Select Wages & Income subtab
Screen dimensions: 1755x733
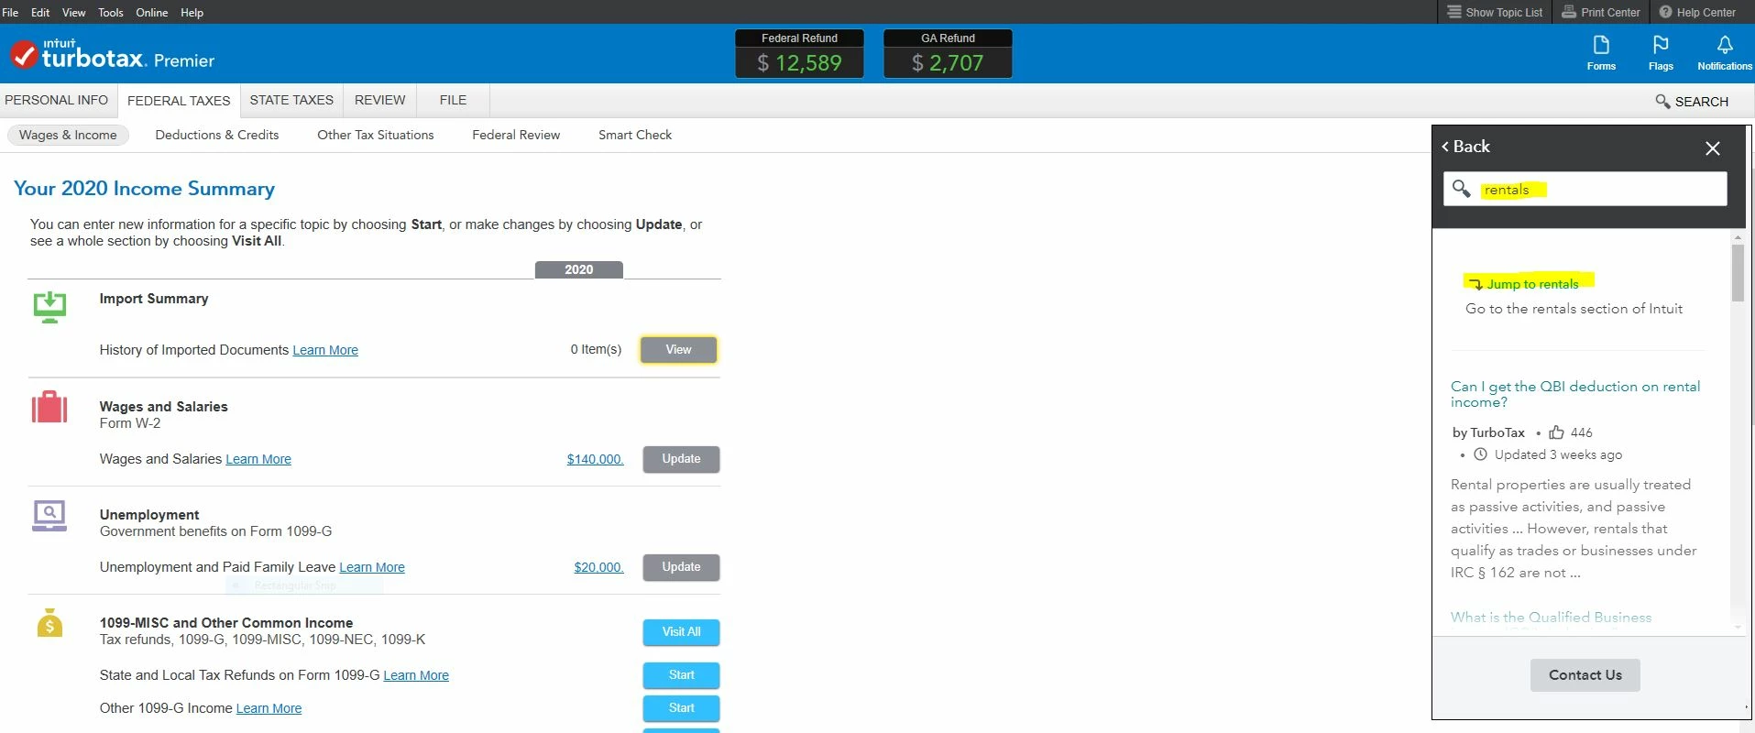[x=68, y=135]
